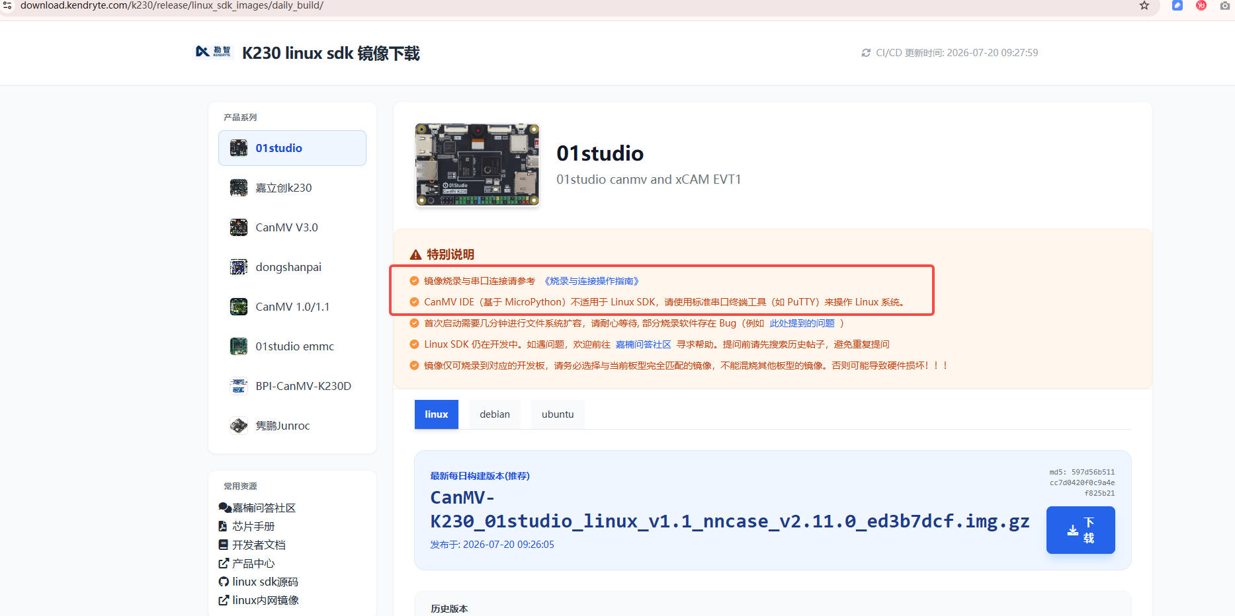Viewport: 1235px width, 616px height.
Task: Open the 嘉楠问答社区 link in the notice
Action: pos(643,344)
